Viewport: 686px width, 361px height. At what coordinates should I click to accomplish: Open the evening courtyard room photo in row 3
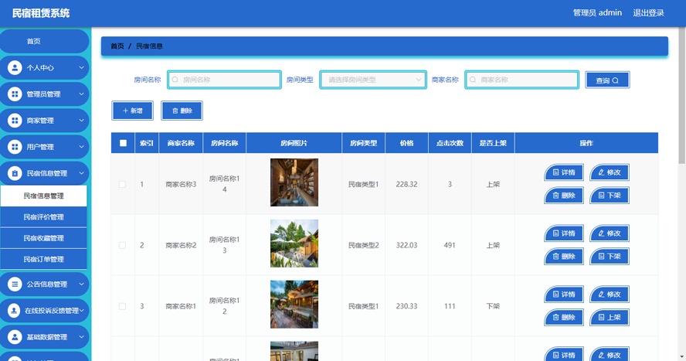click(294, 305)
